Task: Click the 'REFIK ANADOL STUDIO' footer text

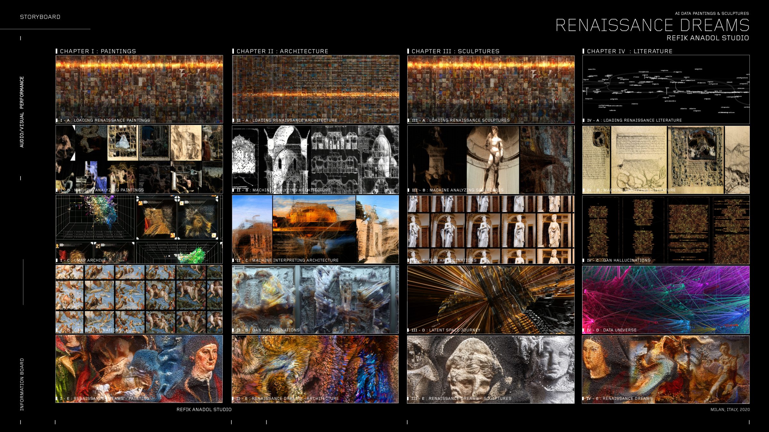Action: coord(204,410)
